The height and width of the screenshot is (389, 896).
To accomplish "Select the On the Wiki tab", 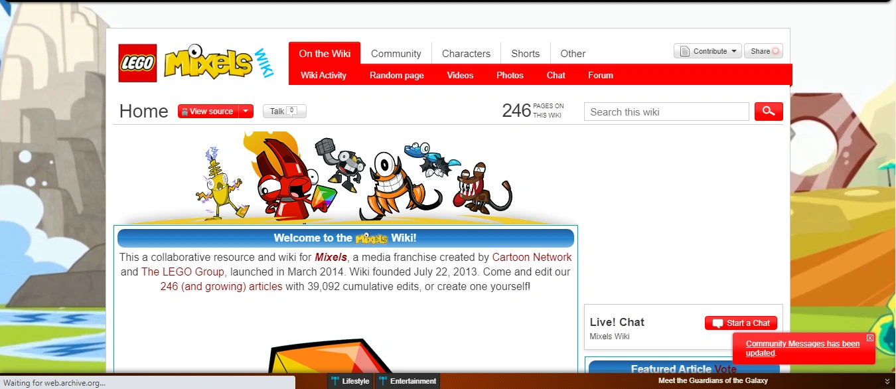I will coord(325,53).
